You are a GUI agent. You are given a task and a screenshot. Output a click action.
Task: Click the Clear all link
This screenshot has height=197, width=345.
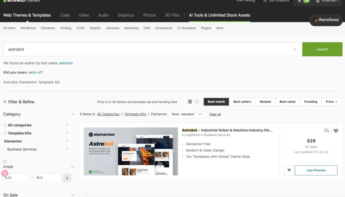pyautogui.click(x=215, y=114)
